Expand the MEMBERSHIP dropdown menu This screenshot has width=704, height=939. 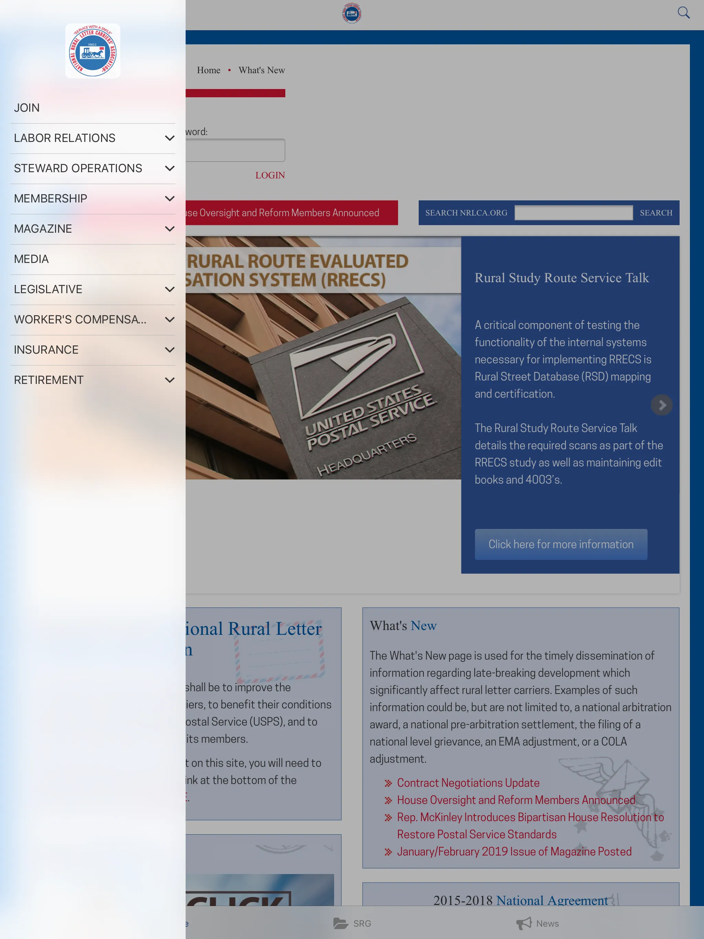168,198
